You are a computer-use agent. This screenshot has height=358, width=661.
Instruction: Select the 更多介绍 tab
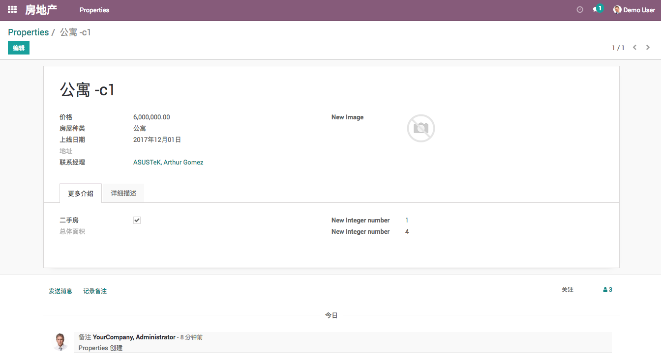point(81,193)
